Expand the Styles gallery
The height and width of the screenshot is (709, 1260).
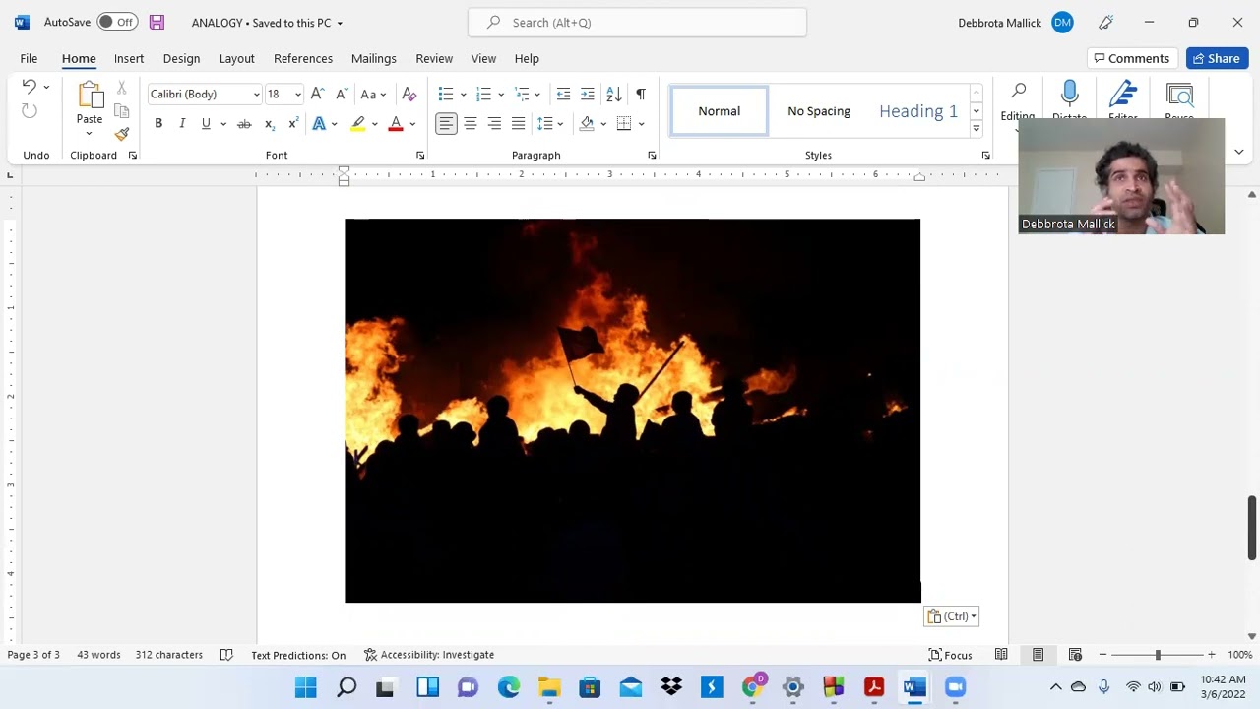(x=976, y=129)
